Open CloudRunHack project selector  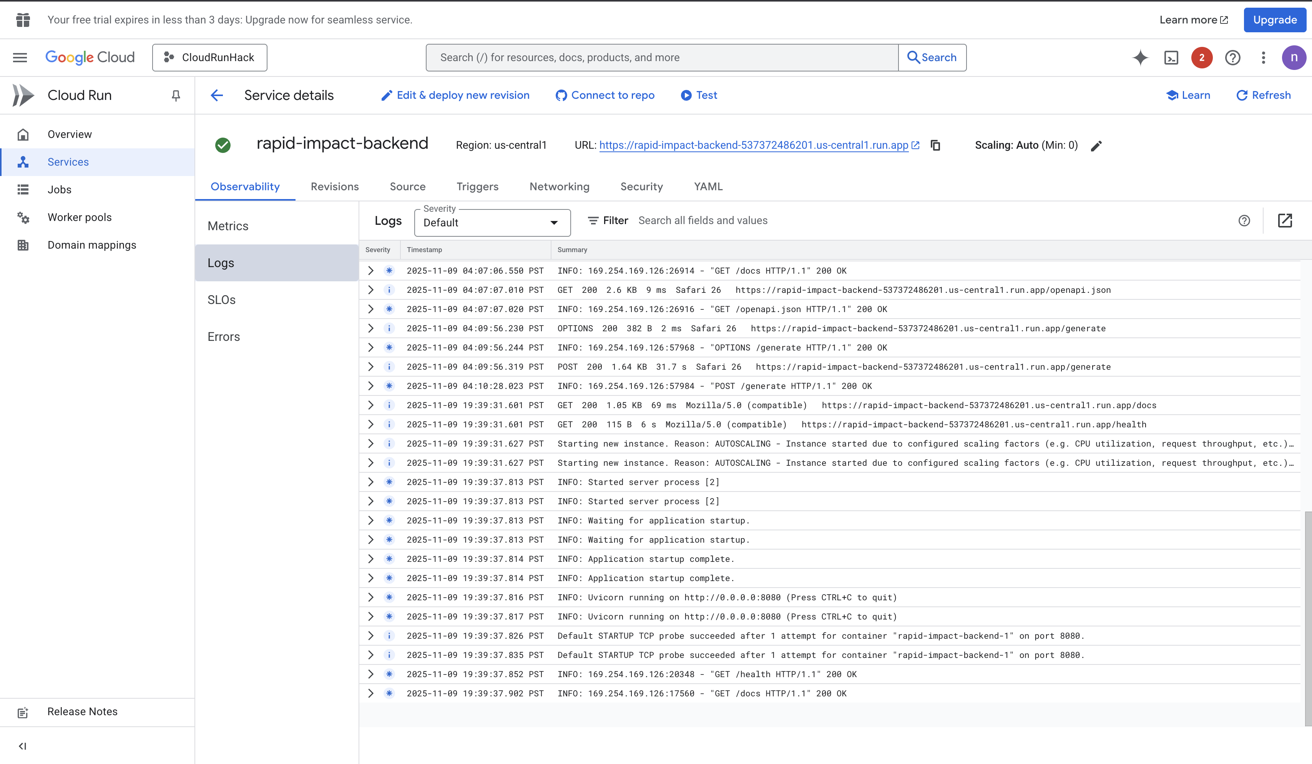coord(209,57)
